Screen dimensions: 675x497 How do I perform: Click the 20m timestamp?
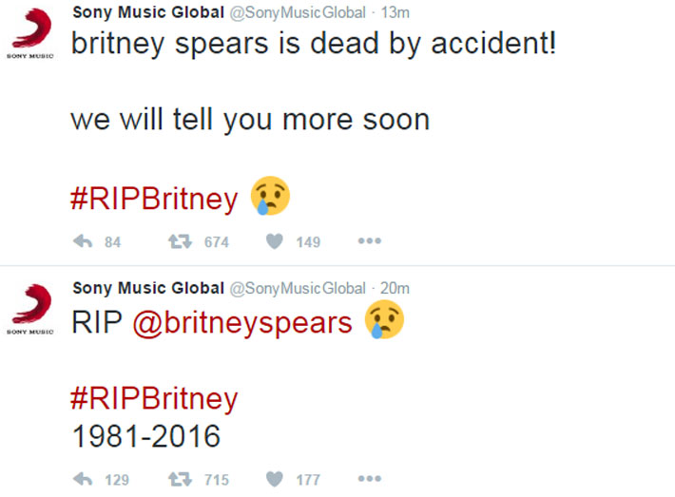tap(395, 288)
